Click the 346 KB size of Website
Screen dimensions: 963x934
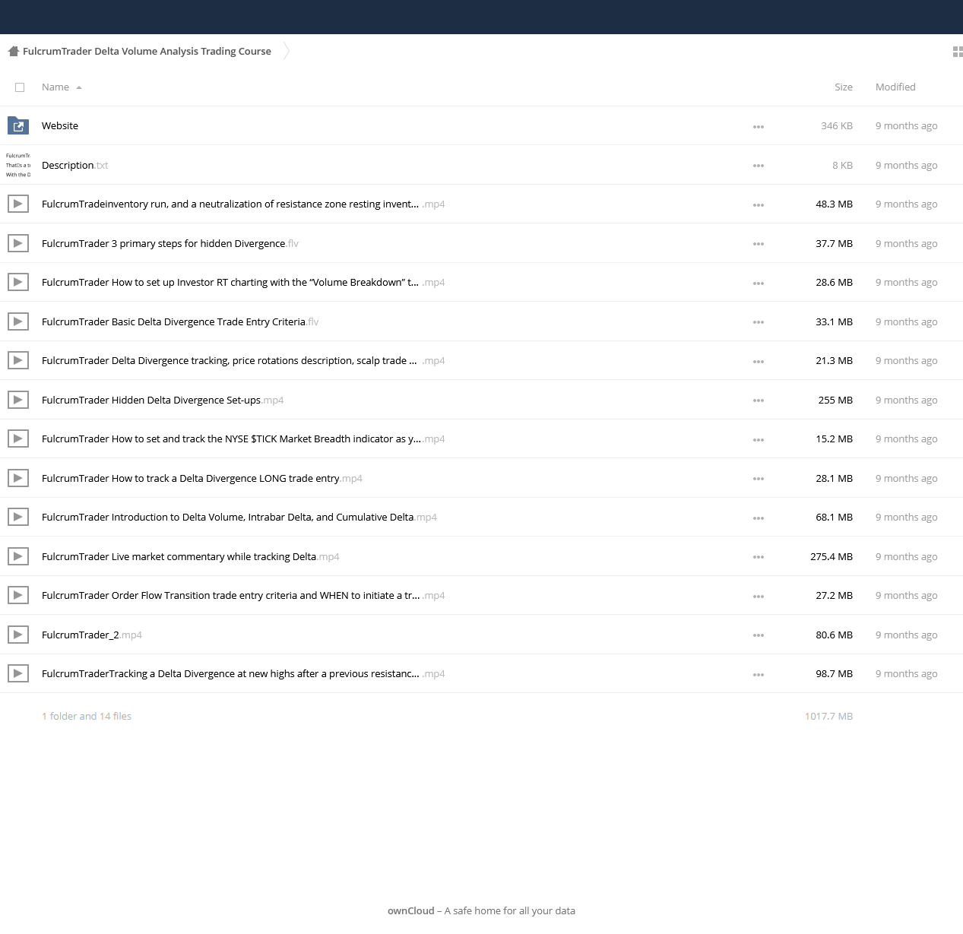point(837,126)
